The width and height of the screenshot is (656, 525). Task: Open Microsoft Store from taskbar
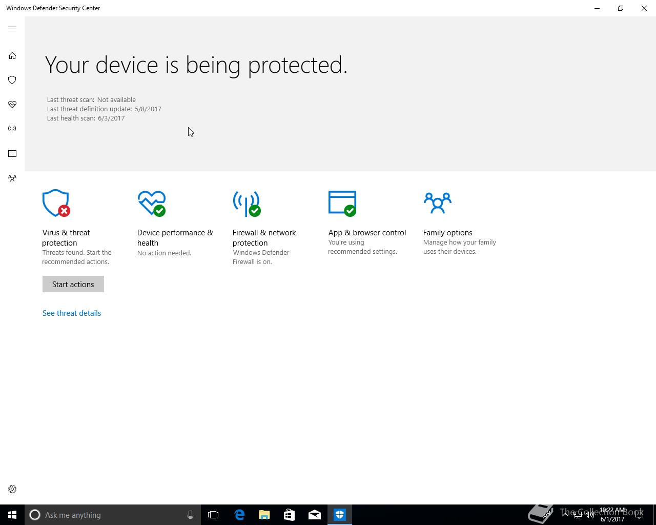click(290, 515)
